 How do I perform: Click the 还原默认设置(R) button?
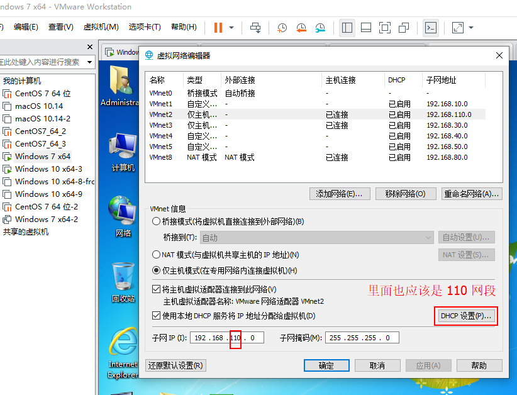tap(175, 365)
